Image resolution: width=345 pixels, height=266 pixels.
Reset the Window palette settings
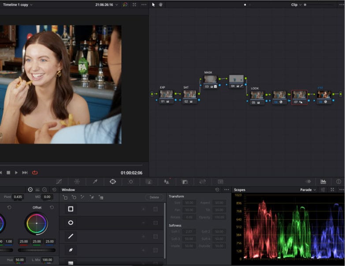click(217, 189)
